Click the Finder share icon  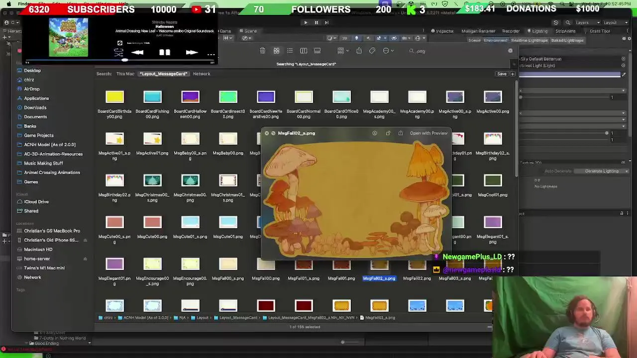[x=359, y=51]
